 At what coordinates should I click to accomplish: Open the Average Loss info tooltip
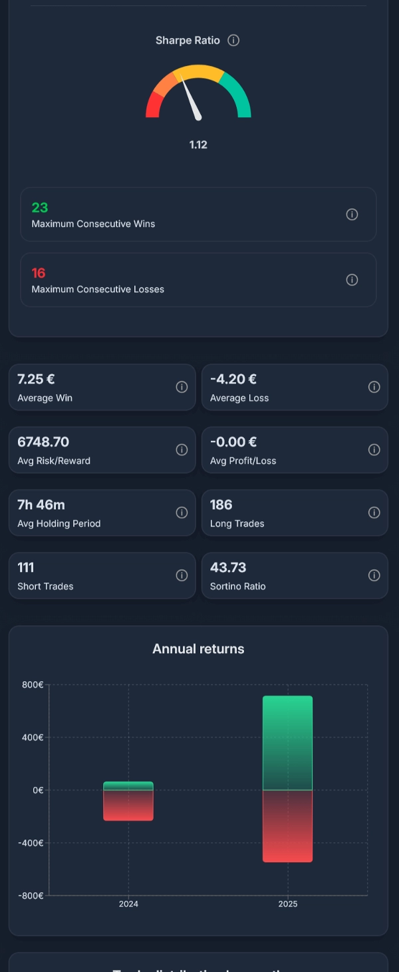(x=374, y=387)
